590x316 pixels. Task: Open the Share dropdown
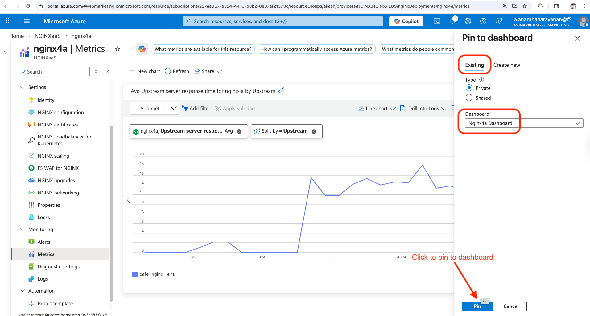click(x=208, y=71)
